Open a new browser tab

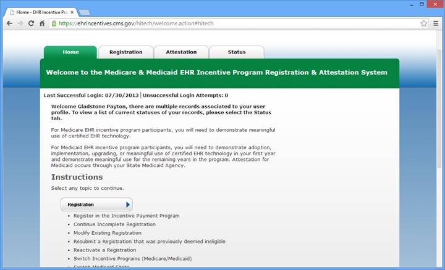coord(85,12)
